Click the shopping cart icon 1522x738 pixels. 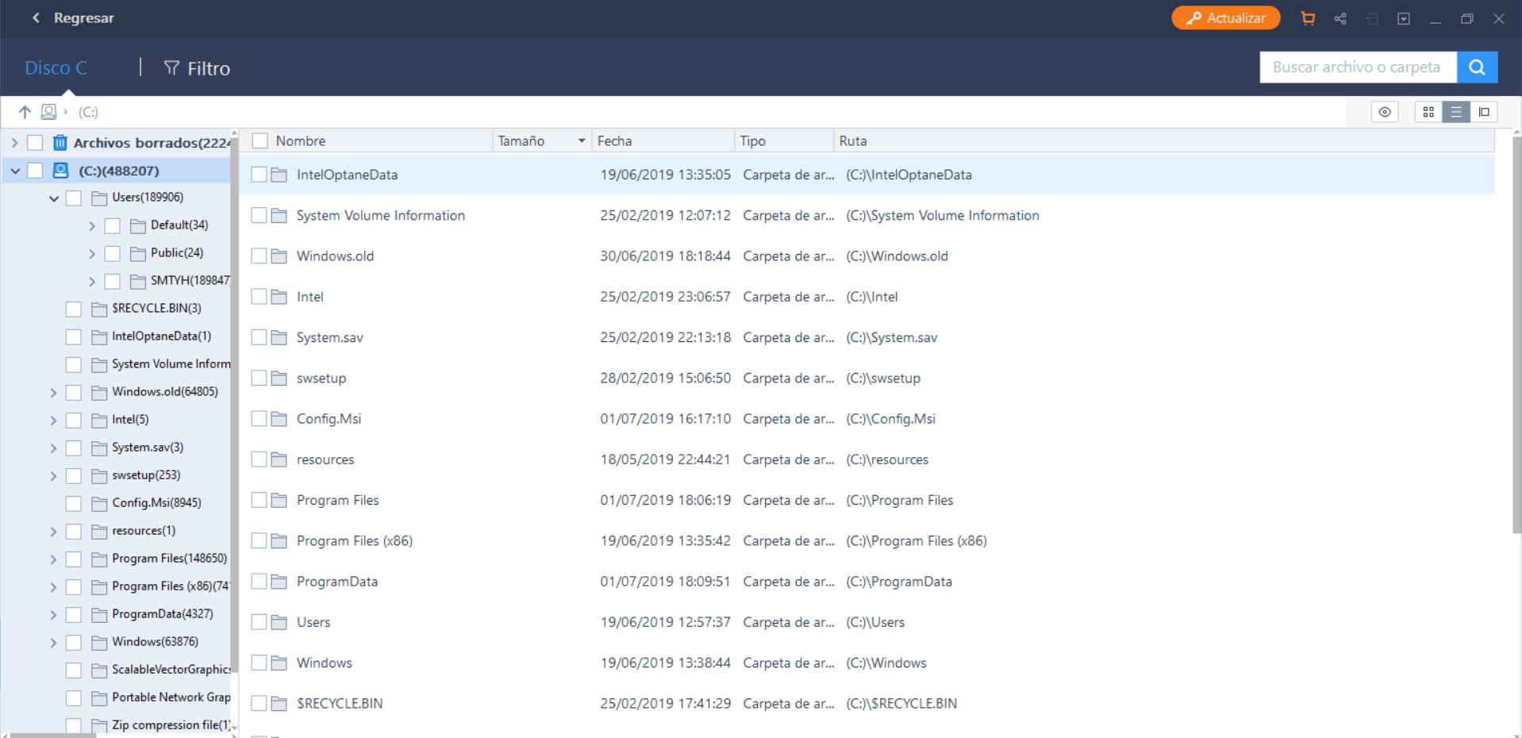1308,18
